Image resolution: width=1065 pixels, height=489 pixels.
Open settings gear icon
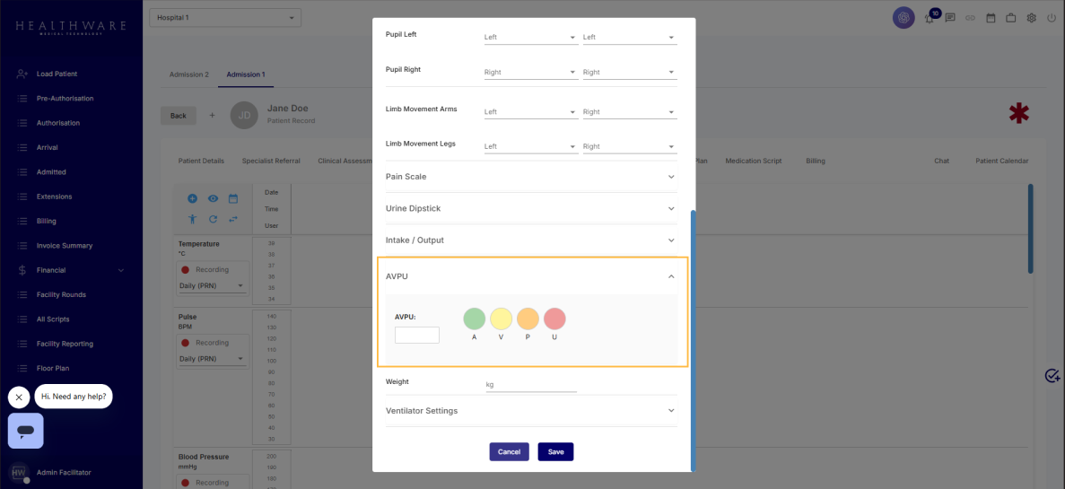[1032, 18]
